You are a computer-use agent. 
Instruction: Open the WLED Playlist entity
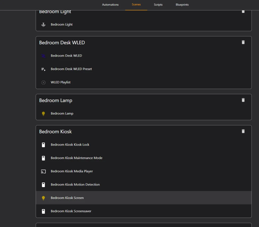point(144,82)
